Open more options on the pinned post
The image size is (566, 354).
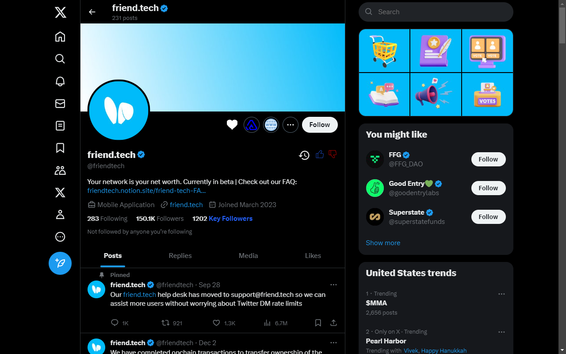click(333, 285)
